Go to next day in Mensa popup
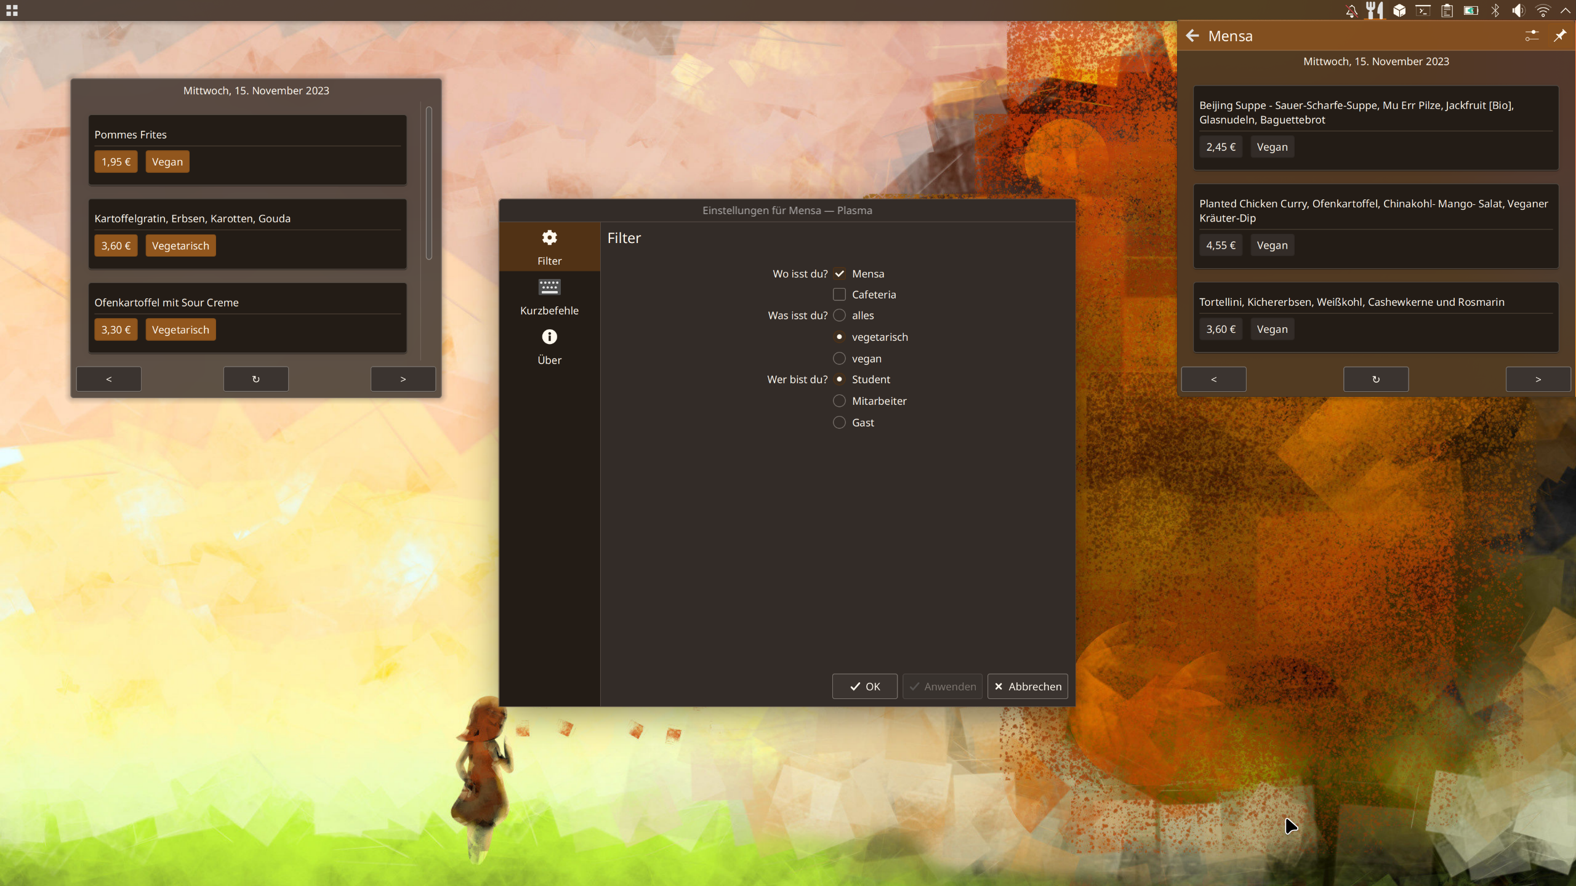This screenshot has height=886, width=1576. 1538,379
